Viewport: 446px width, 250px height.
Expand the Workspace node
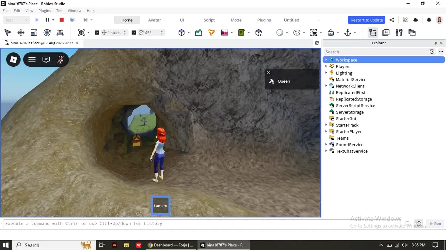point(326,60)
